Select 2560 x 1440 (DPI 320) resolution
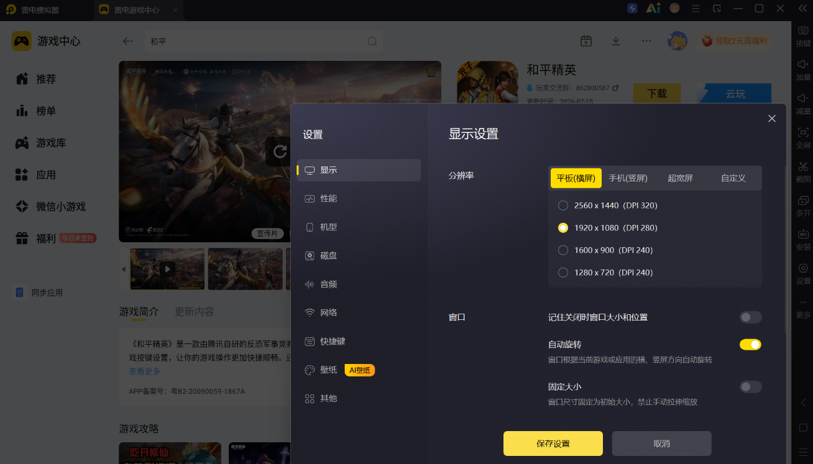 [608, 206]
